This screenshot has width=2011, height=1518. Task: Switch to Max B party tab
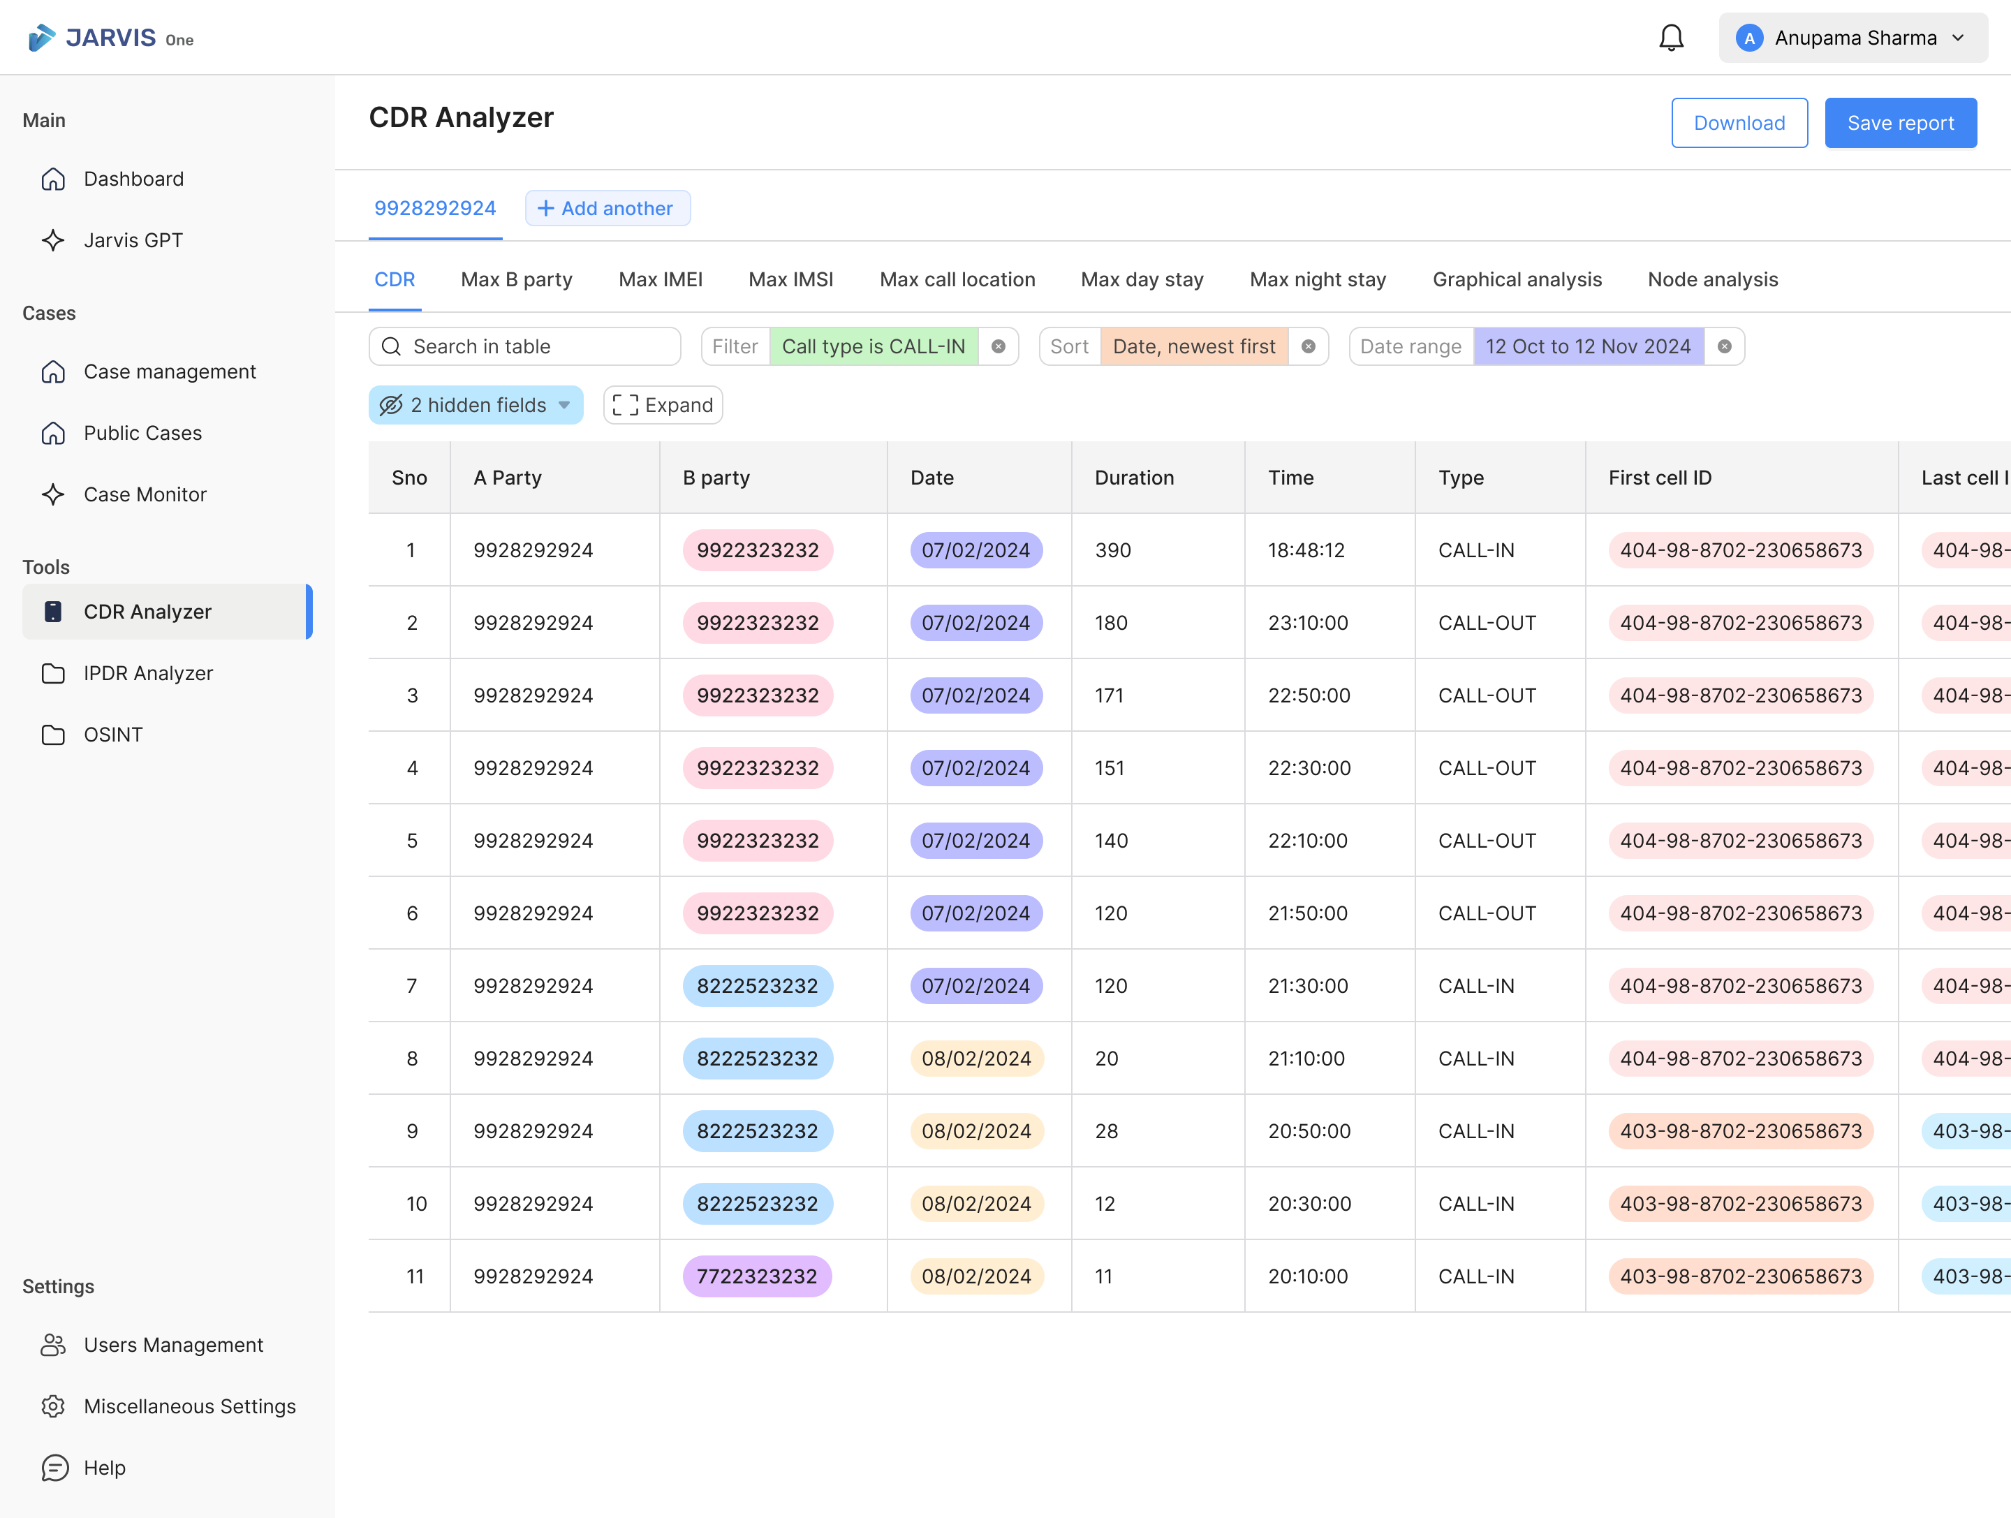pos(517,280)
